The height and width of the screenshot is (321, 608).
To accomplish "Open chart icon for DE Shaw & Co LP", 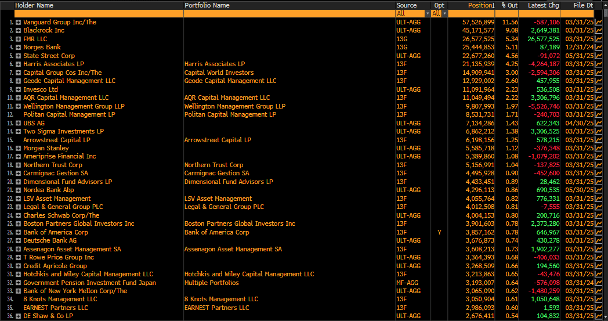I will point(599,316).
